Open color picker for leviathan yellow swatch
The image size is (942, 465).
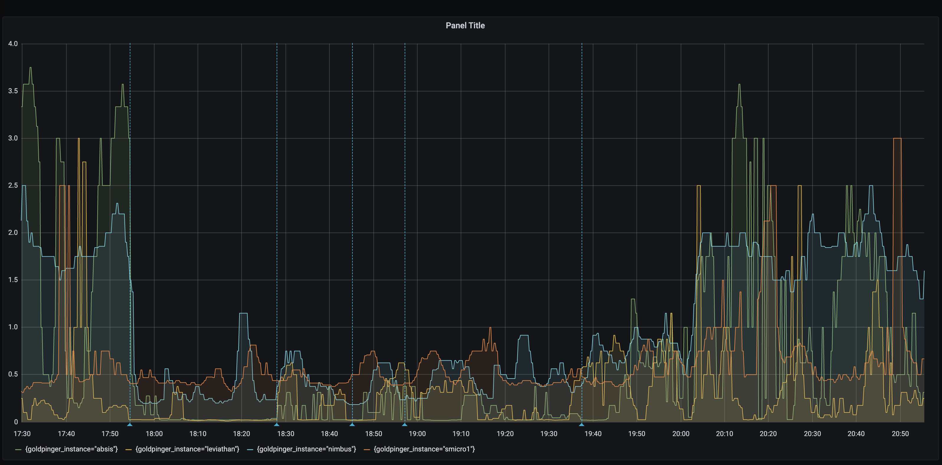point(128,449)
